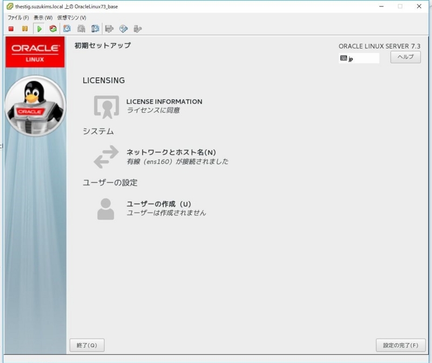Screen dimensions: 432x363
Task: Click the ライセンスに同意 status text
Action: click(x=153, y=111)
